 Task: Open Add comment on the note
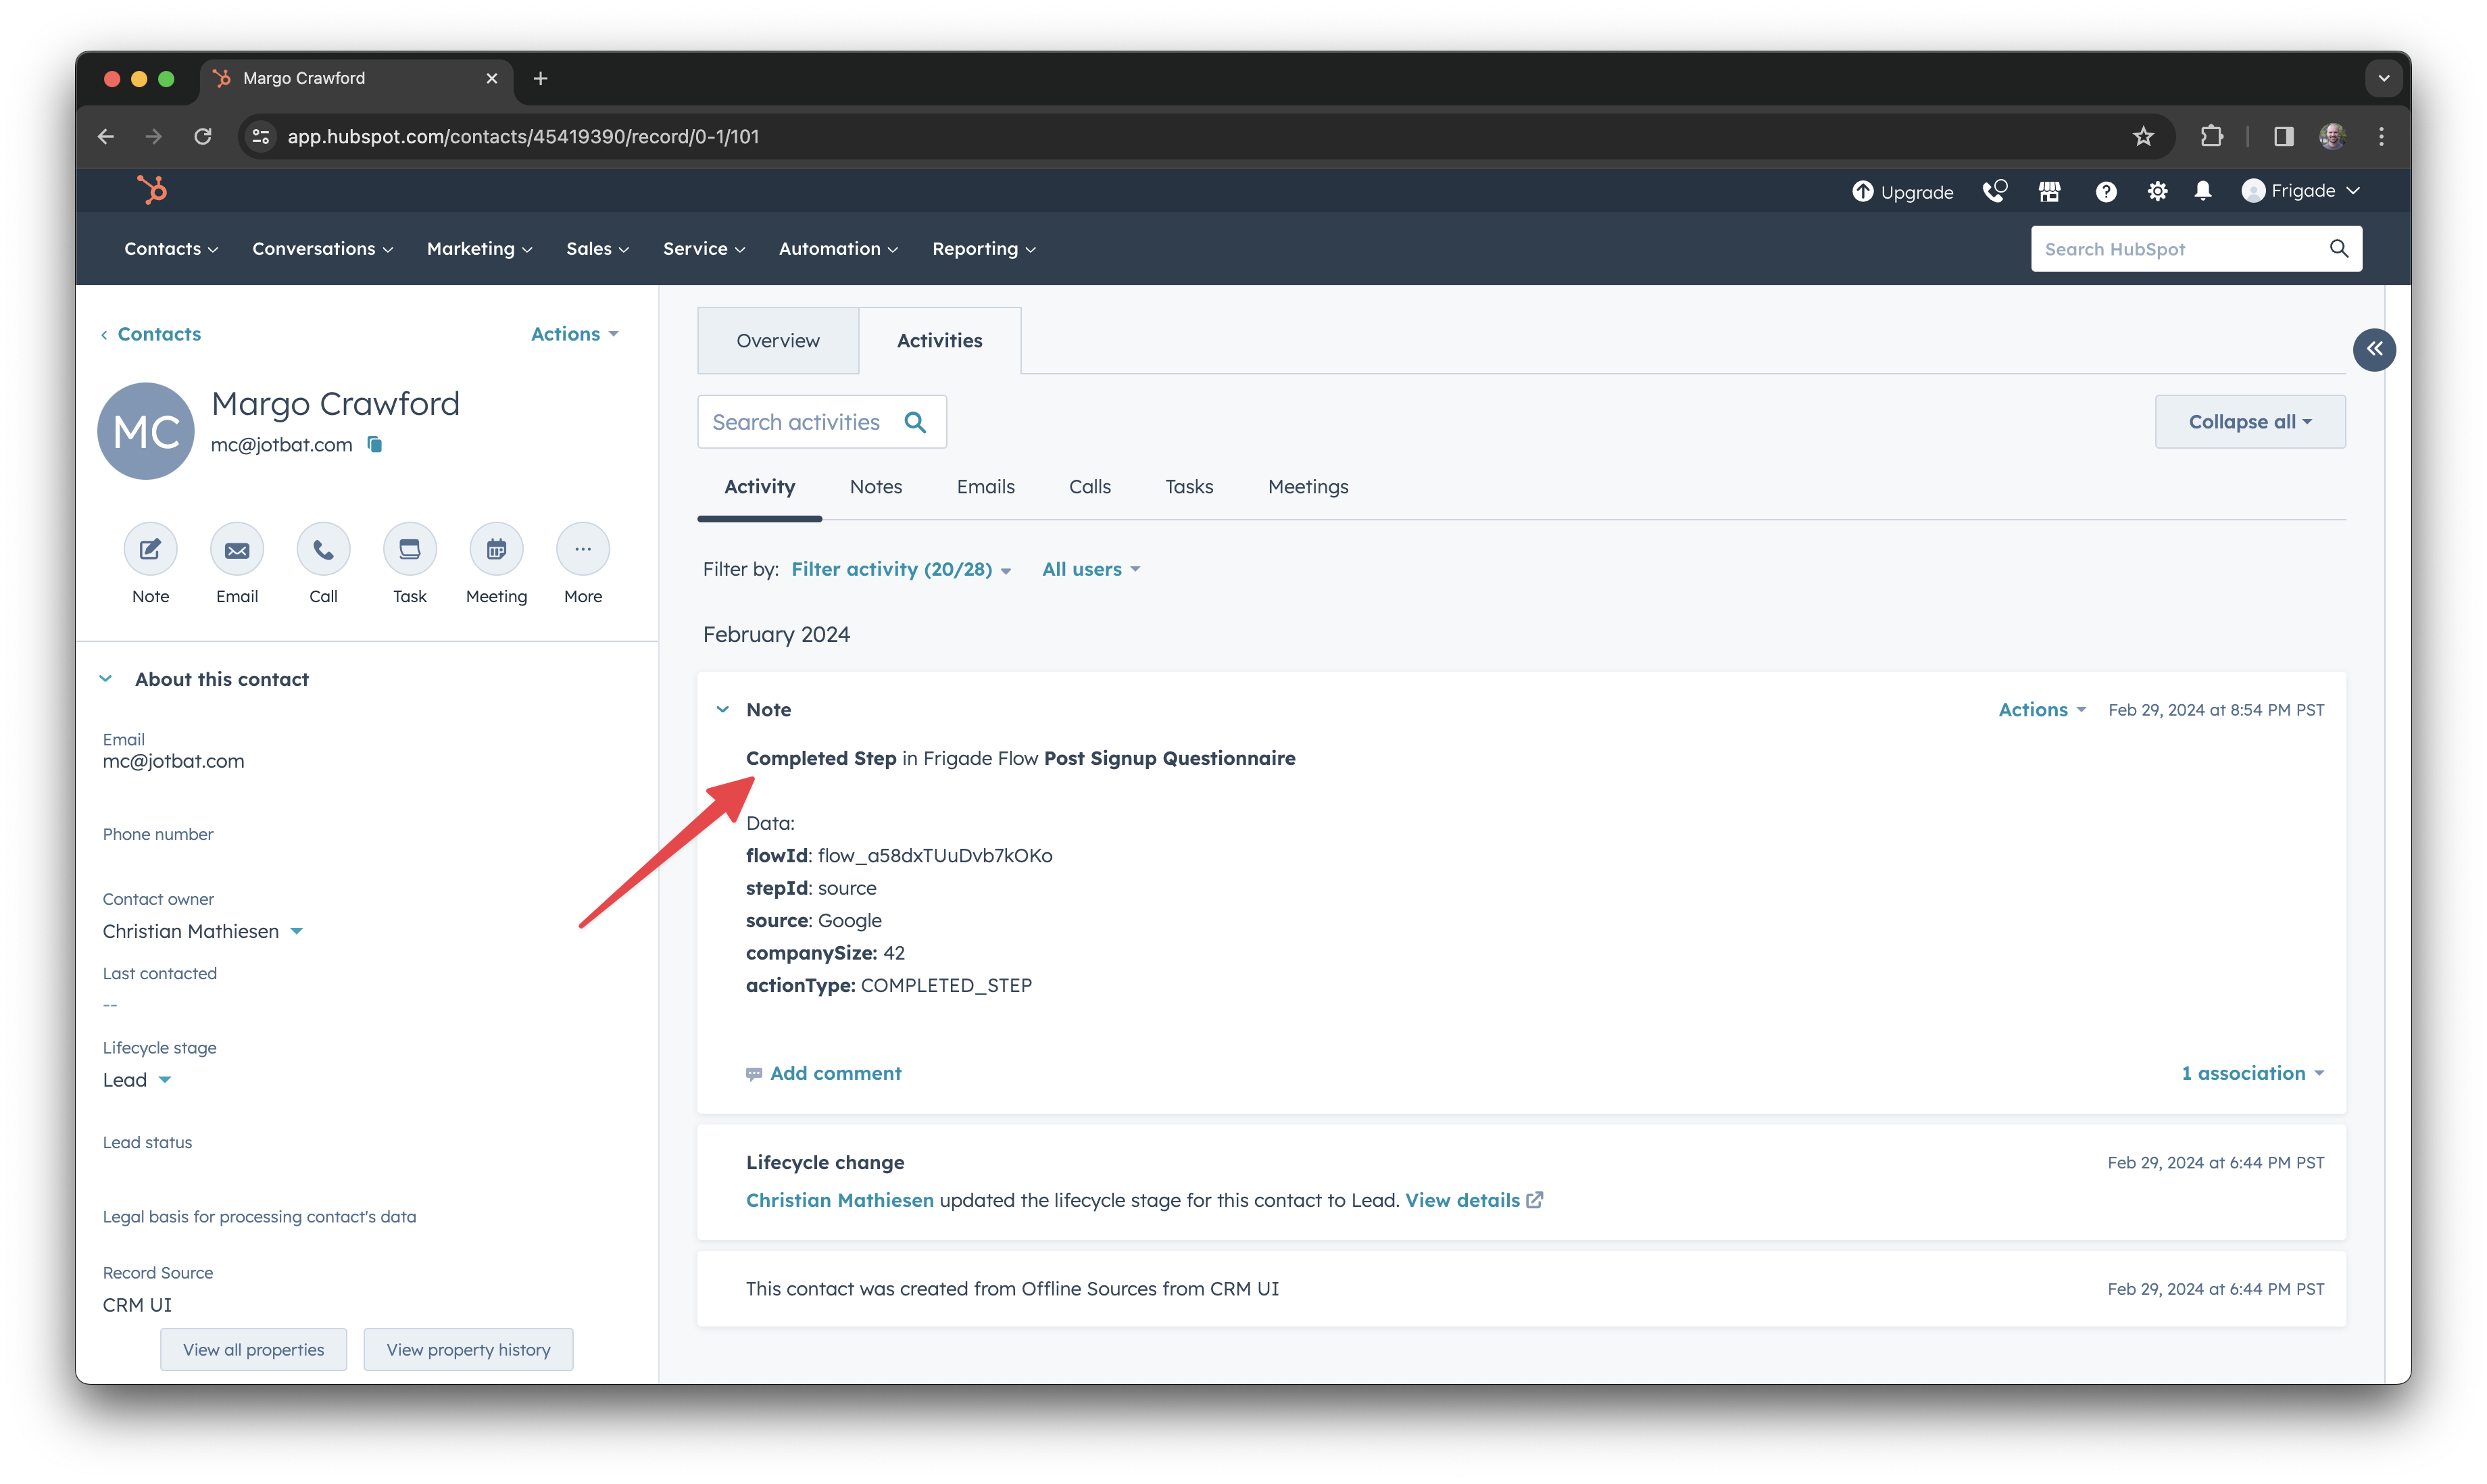835,1073
